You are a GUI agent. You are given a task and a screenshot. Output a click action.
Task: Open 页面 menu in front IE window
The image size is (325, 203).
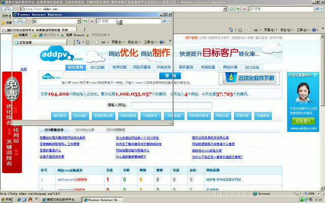pos(118,42)
